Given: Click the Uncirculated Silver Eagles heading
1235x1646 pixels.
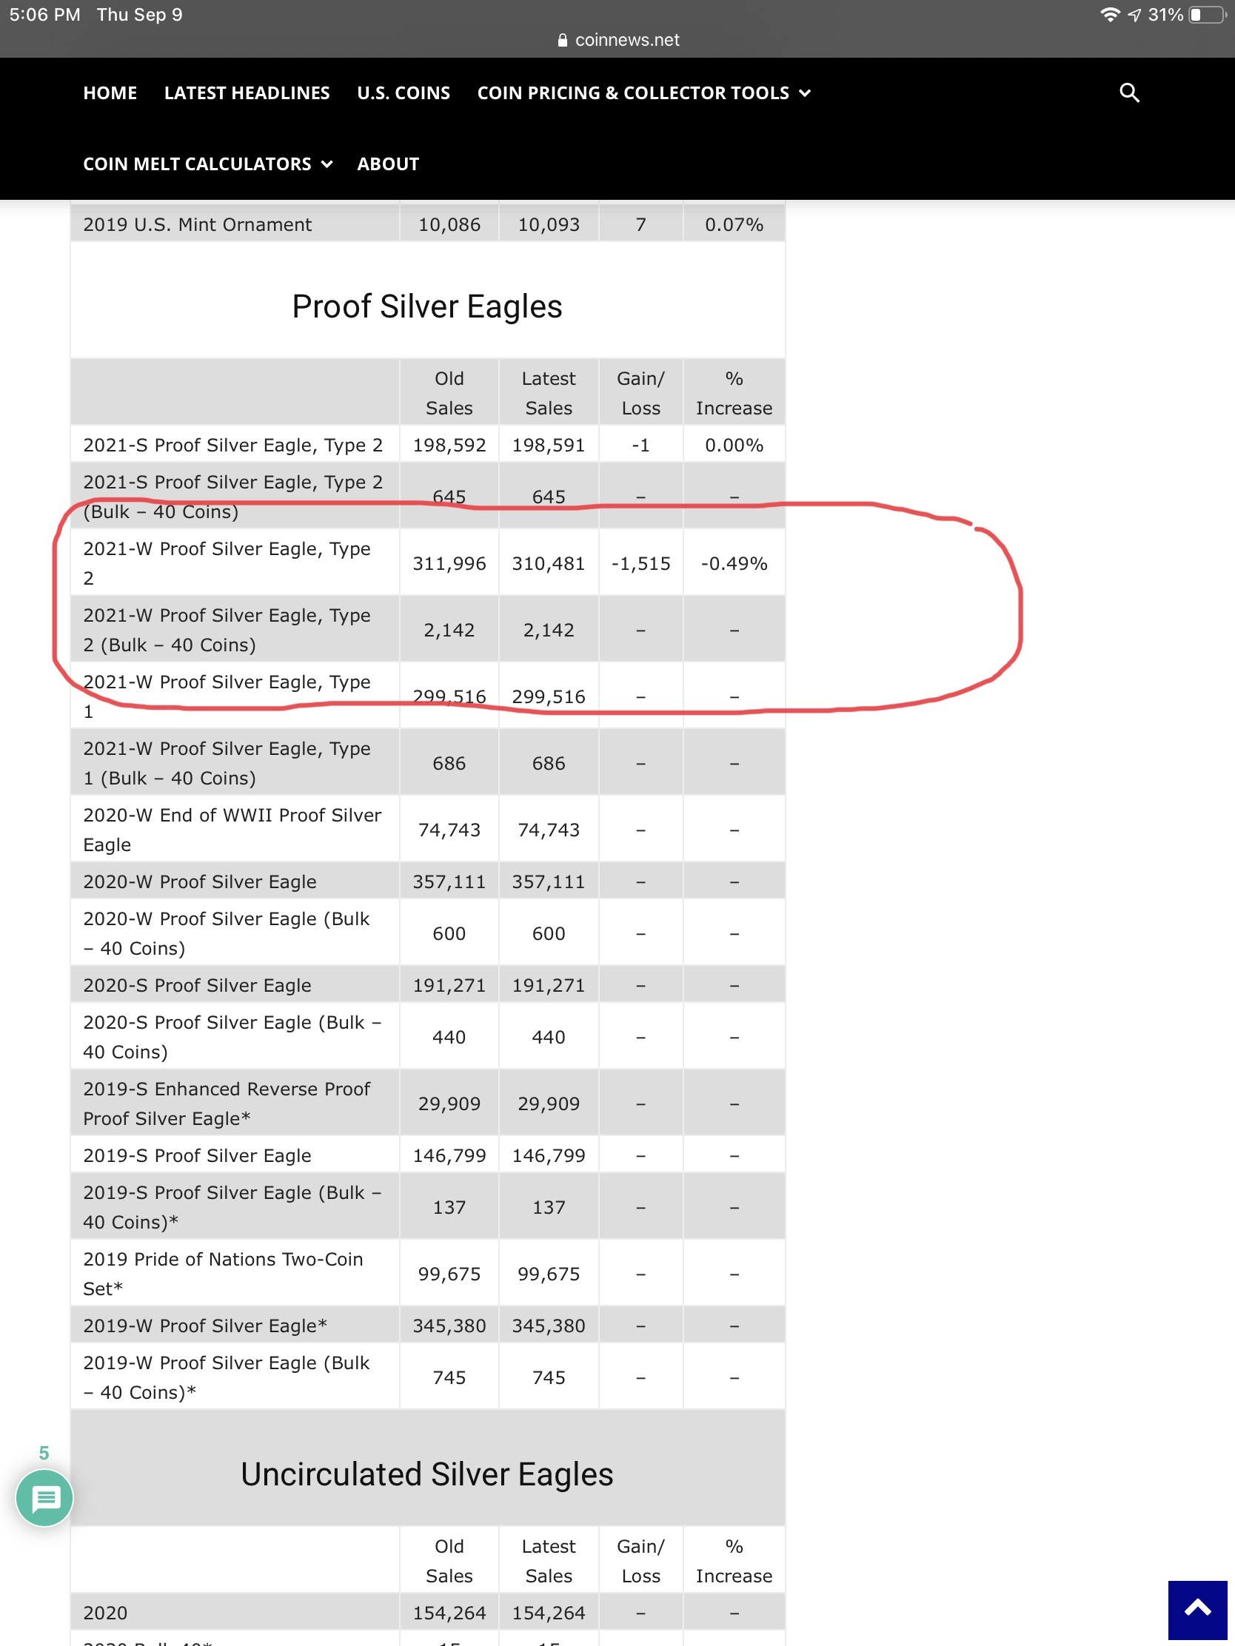Looking at the screenshot, I should [426, 1474].
